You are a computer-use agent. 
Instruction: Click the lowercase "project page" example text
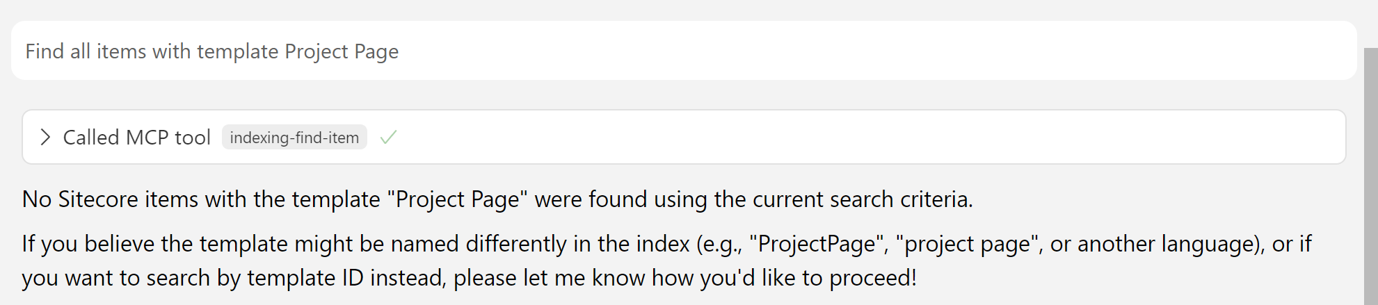967,244
